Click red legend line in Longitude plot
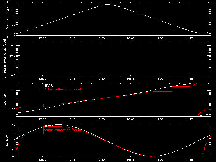 coord(30,90)
